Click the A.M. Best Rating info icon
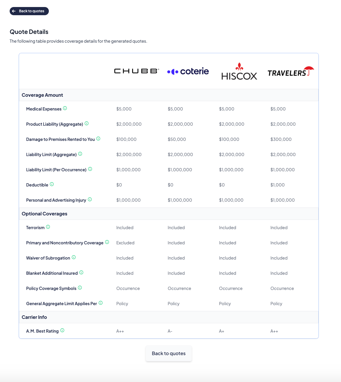341x382 pixels. [62, 331]
